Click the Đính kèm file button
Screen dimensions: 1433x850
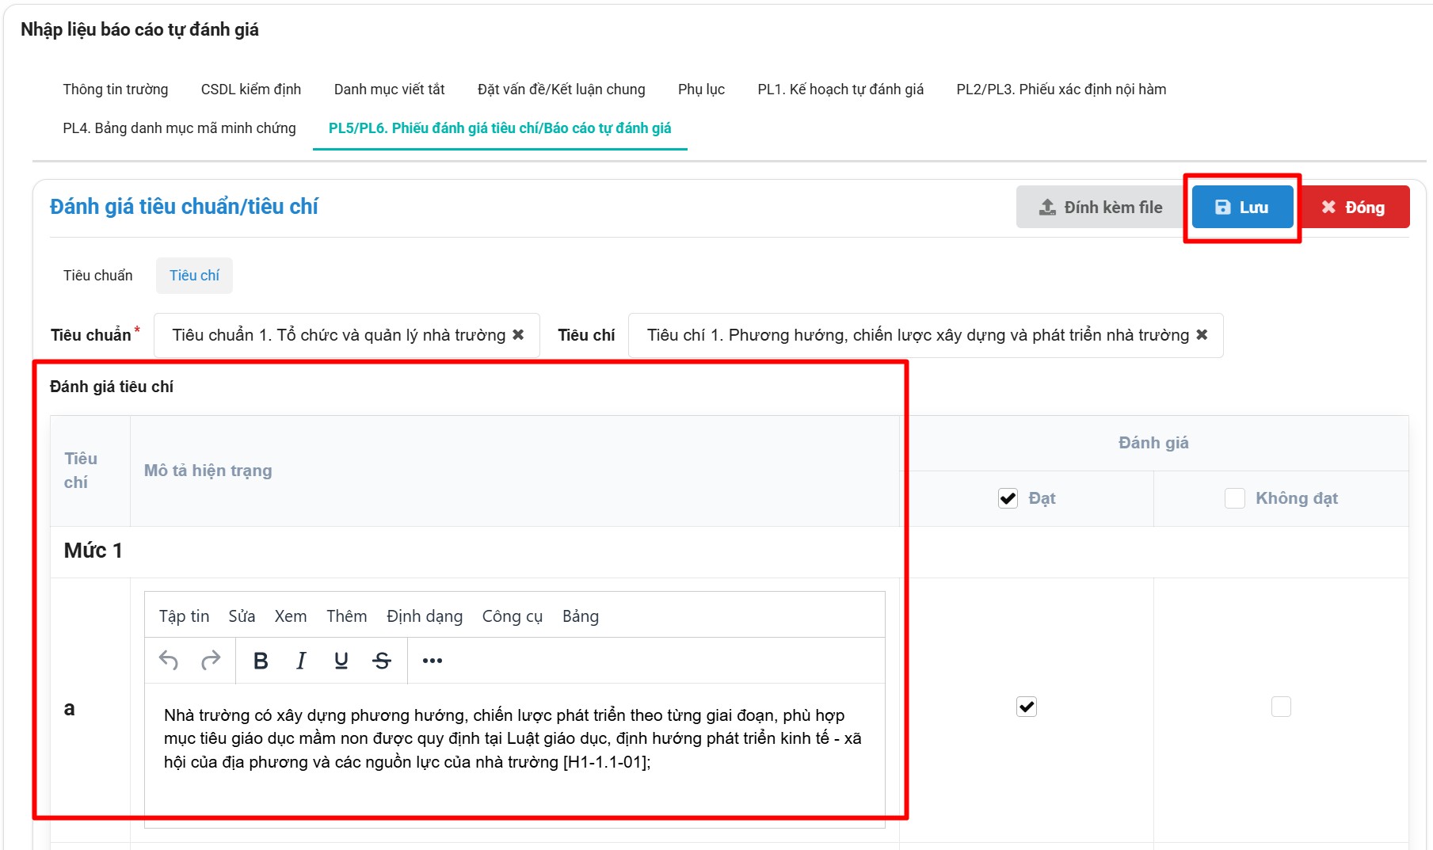click(x=1101, y=208)
